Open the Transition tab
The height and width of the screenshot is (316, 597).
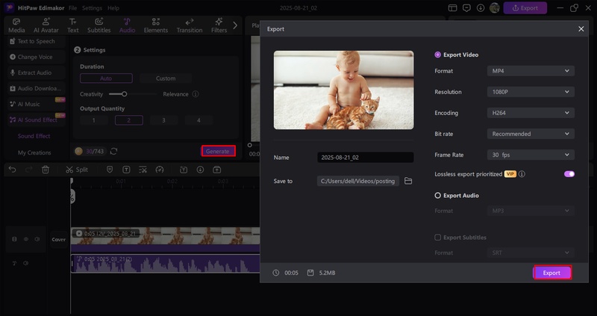coord(190,25)
